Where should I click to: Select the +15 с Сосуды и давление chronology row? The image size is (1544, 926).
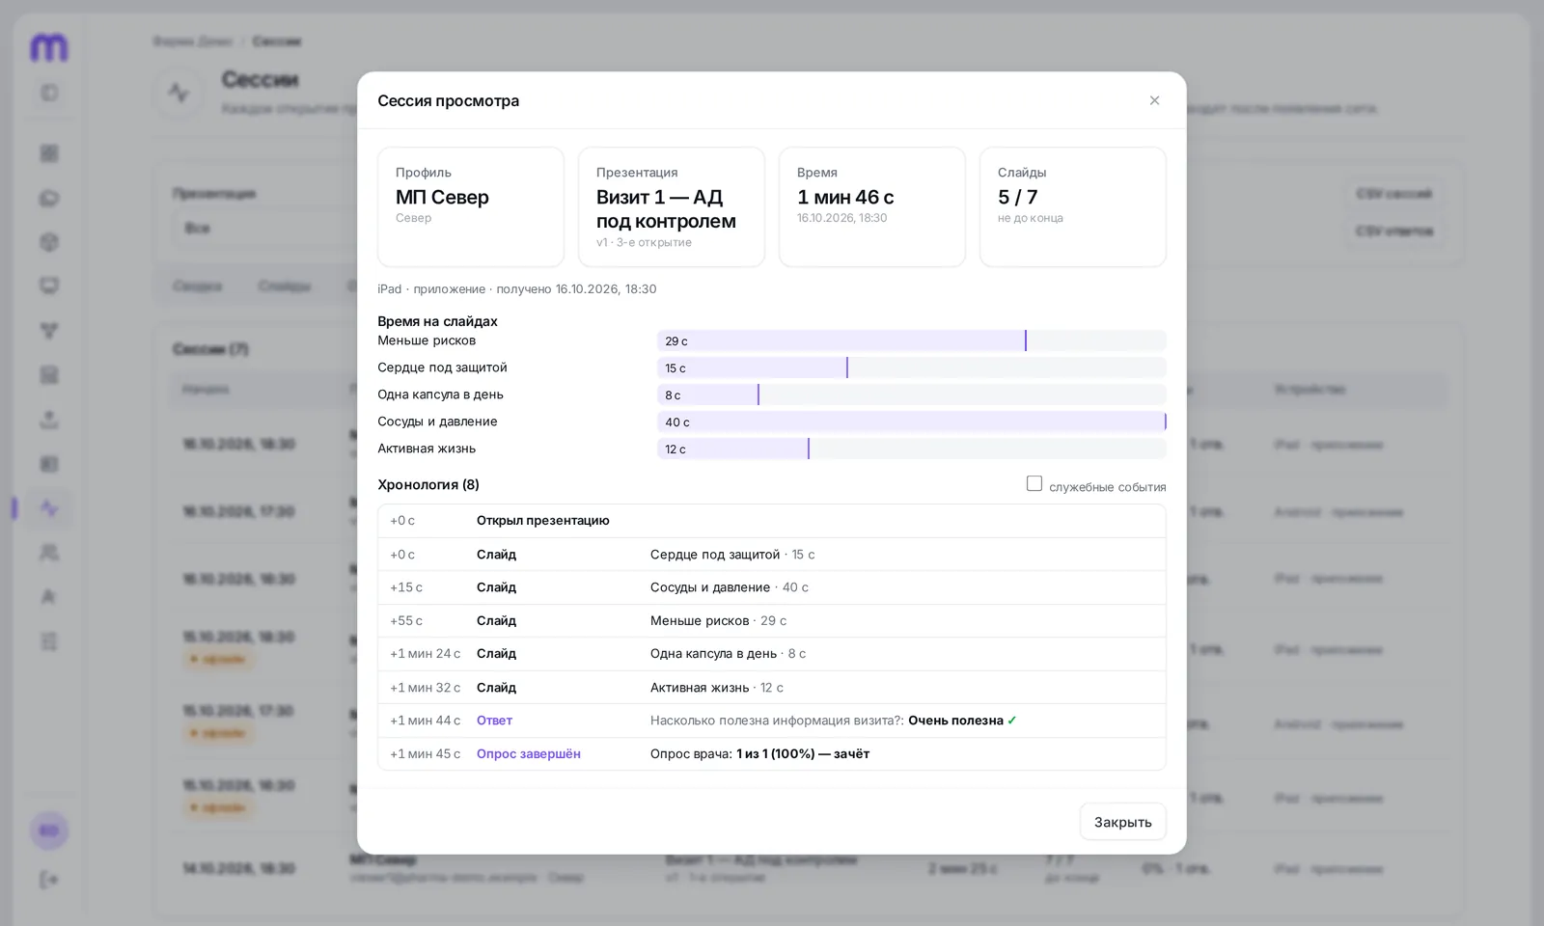point(772,587)
